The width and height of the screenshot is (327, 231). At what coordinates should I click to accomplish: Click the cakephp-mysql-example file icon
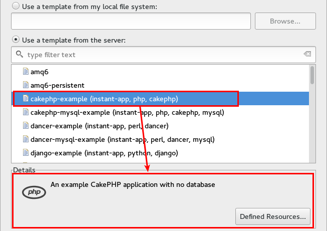coord(26,112)
